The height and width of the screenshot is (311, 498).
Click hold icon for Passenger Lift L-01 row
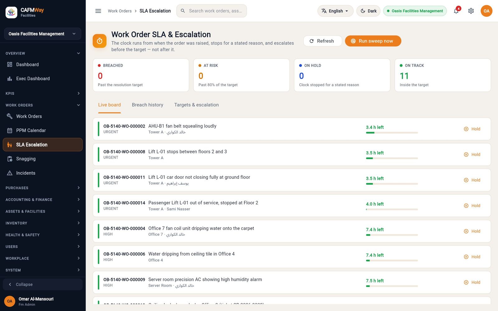(466, 206)
